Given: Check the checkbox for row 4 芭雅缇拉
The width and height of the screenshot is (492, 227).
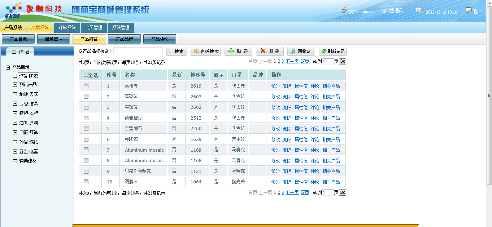Looking at the screenshot, I should point(86,118).
